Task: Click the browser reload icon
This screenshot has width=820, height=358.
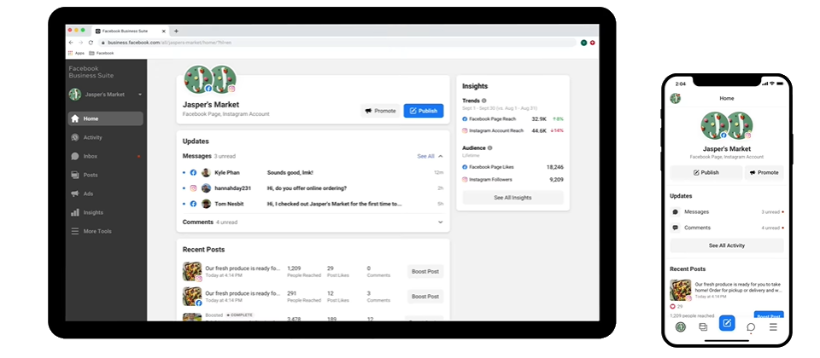Action: [91, 43]
